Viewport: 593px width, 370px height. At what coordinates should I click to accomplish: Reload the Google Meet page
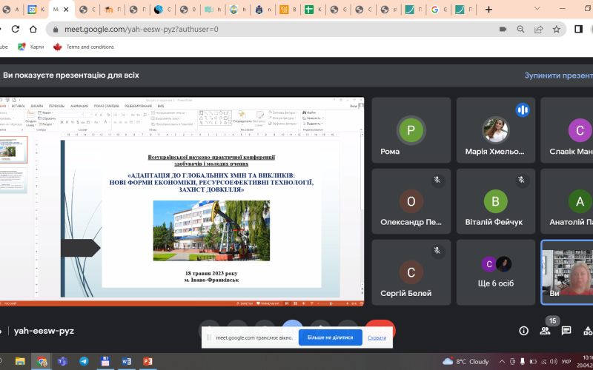tap(16, 29)
